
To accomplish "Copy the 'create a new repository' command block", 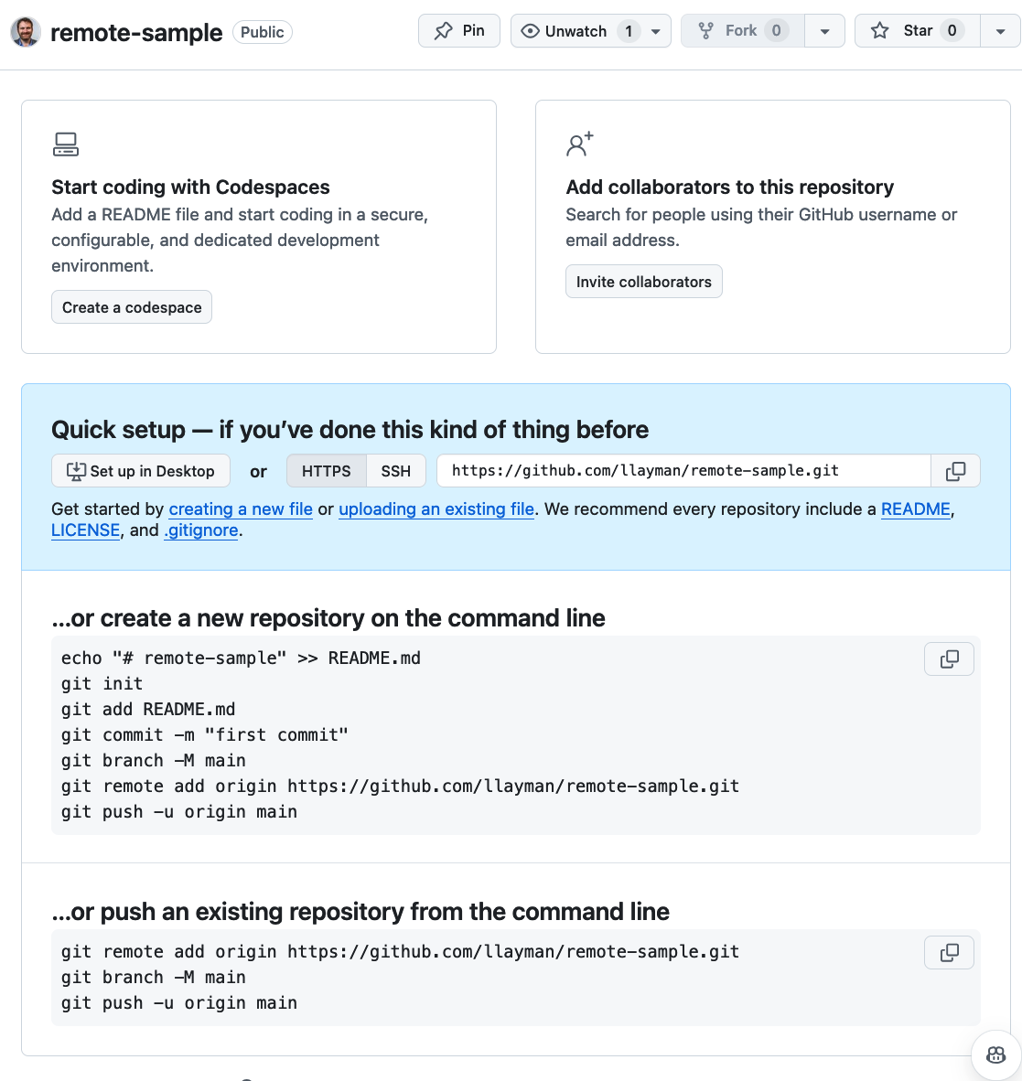I will (949, 658).
